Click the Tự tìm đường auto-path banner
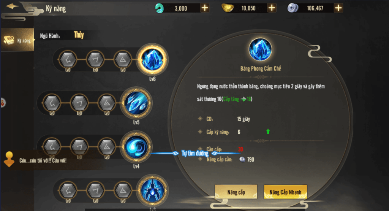The height and width of the screenshot is (211, 389). coord(195,153)
